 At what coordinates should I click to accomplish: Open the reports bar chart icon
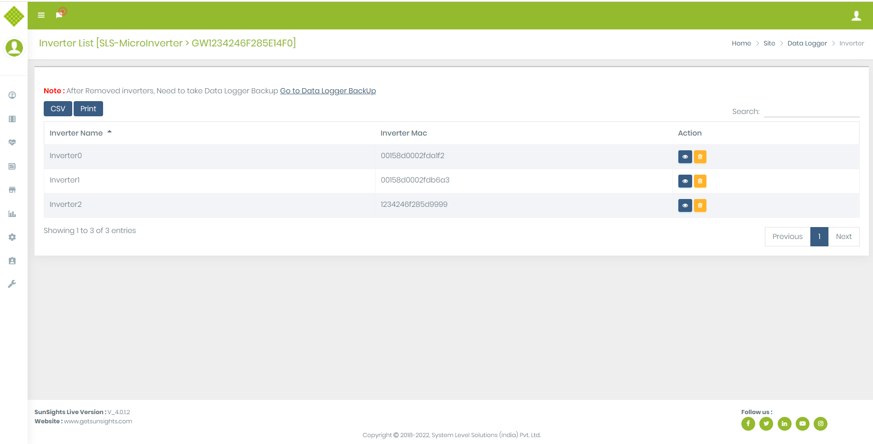[x=12, y=214]
